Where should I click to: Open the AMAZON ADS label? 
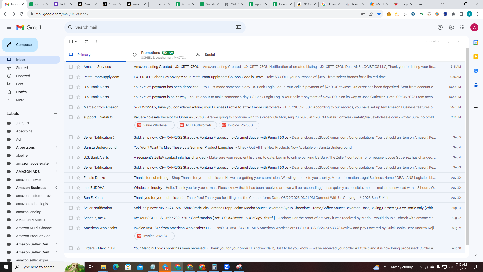[28, 172]
